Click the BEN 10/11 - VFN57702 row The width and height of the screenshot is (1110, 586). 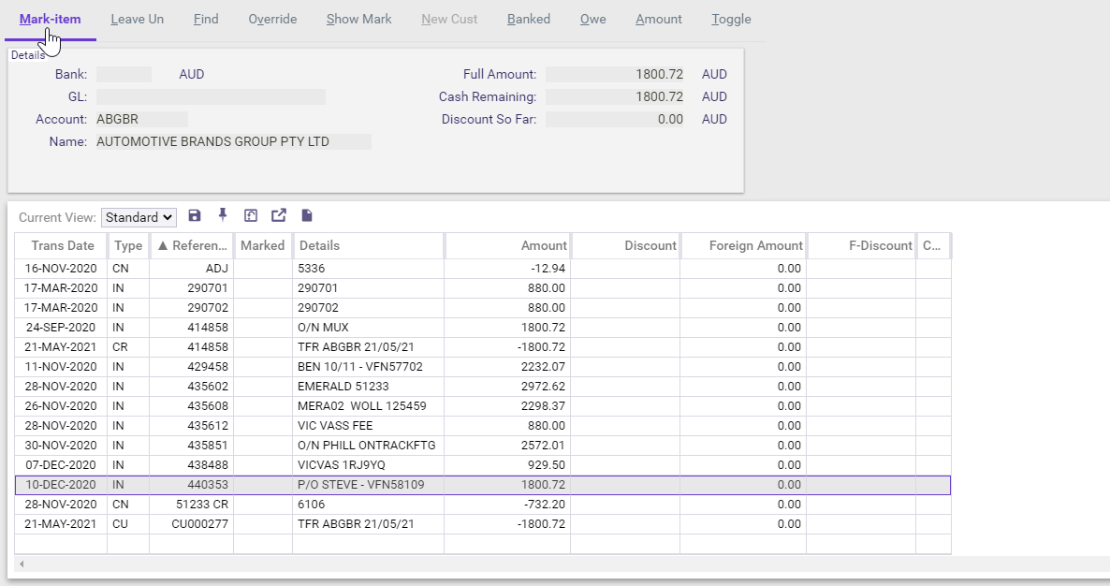(x=483, y=367)
